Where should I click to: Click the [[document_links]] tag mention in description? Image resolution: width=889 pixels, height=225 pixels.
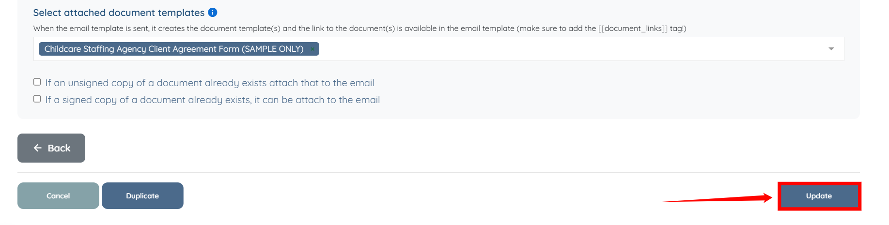[x=633, y=29]
